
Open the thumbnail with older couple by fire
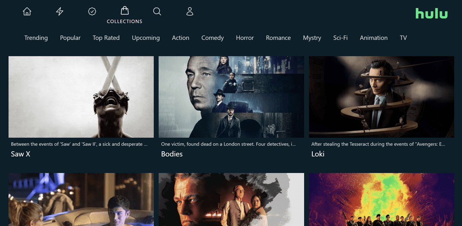pos(231,200)
